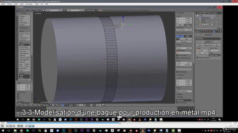Click the Scale tool button
Viewport: 238px width, 133px height.
click(25, 20)
